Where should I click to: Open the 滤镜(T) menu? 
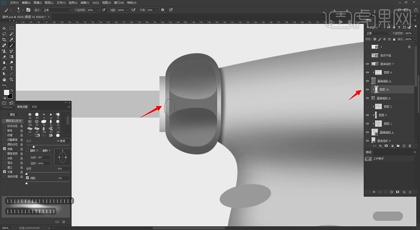85,3
